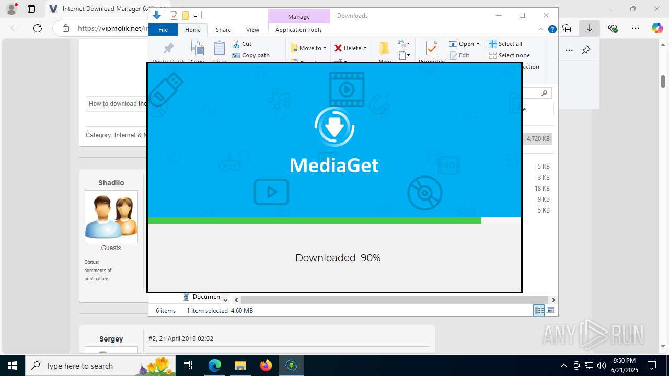Click the Sergey commenter name
Screen dimensions: 669x376
click(111, 339)
